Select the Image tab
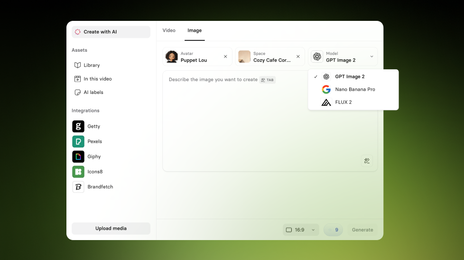 coord(195,30)
